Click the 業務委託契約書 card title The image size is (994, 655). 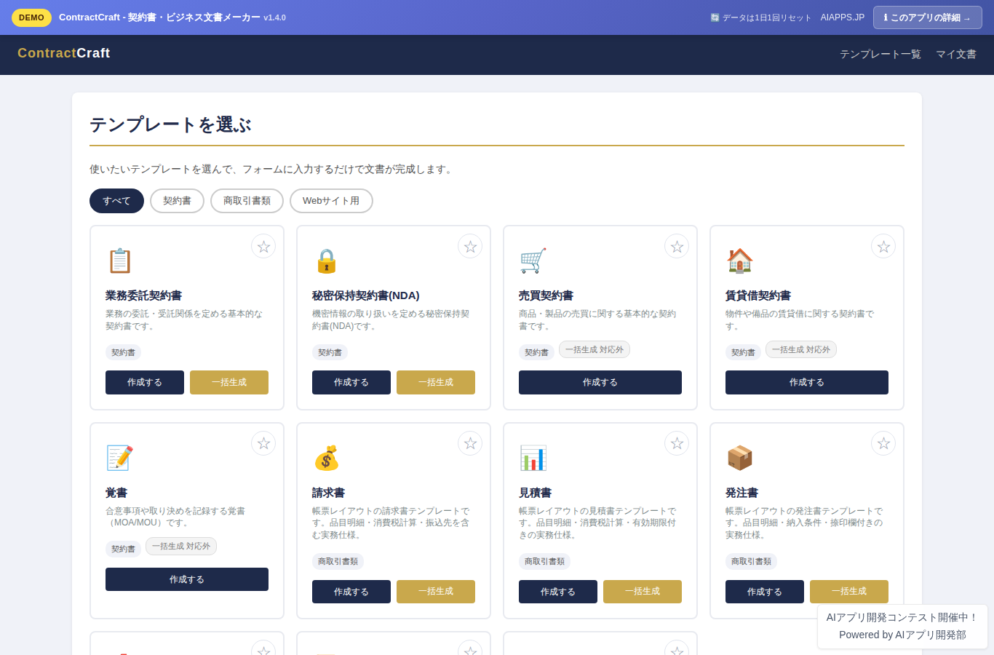(143, 295)
